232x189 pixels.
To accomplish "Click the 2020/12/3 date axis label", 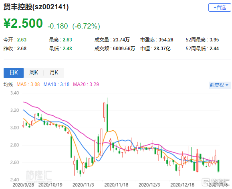I will click(149, 185).
